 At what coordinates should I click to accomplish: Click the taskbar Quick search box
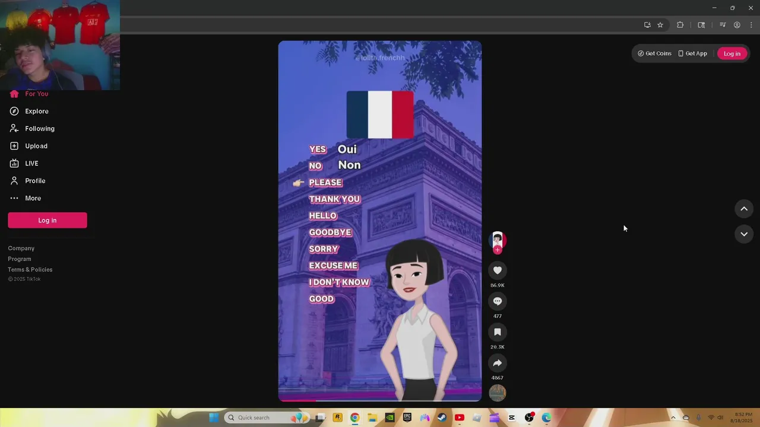click(x=268, y=418)
